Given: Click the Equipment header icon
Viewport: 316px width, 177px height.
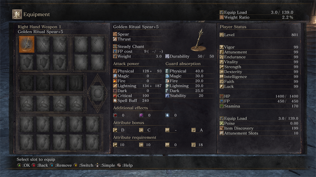Looking at the screenshot, I should pos(17,15).
